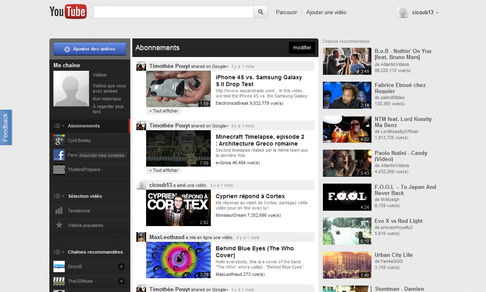Viewport: 486px width, 292px height.
Task: Play the Minecraft Timelapse thumbnail
Action: tap(178, 148)
